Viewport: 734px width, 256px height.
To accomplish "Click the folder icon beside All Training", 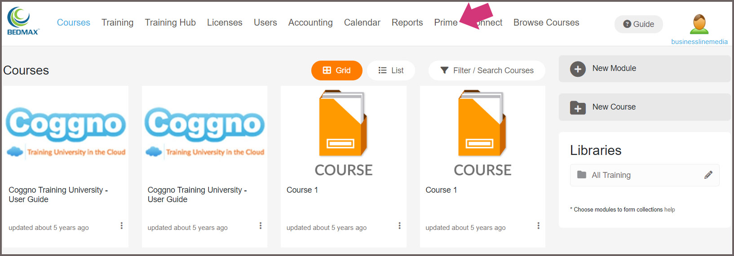I will coord(582,175).
